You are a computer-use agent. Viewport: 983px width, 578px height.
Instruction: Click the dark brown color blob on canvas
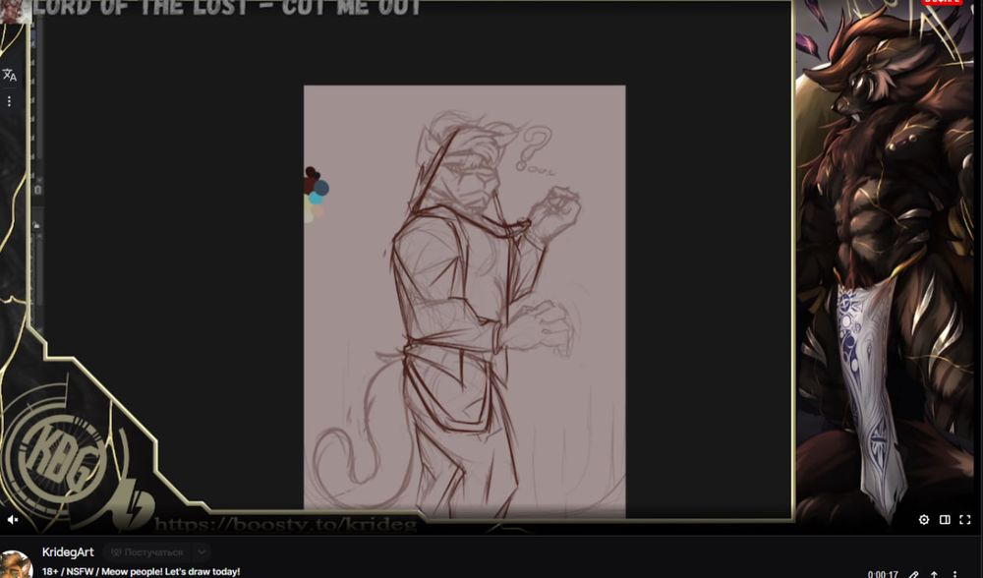click(x=312, y=172)
